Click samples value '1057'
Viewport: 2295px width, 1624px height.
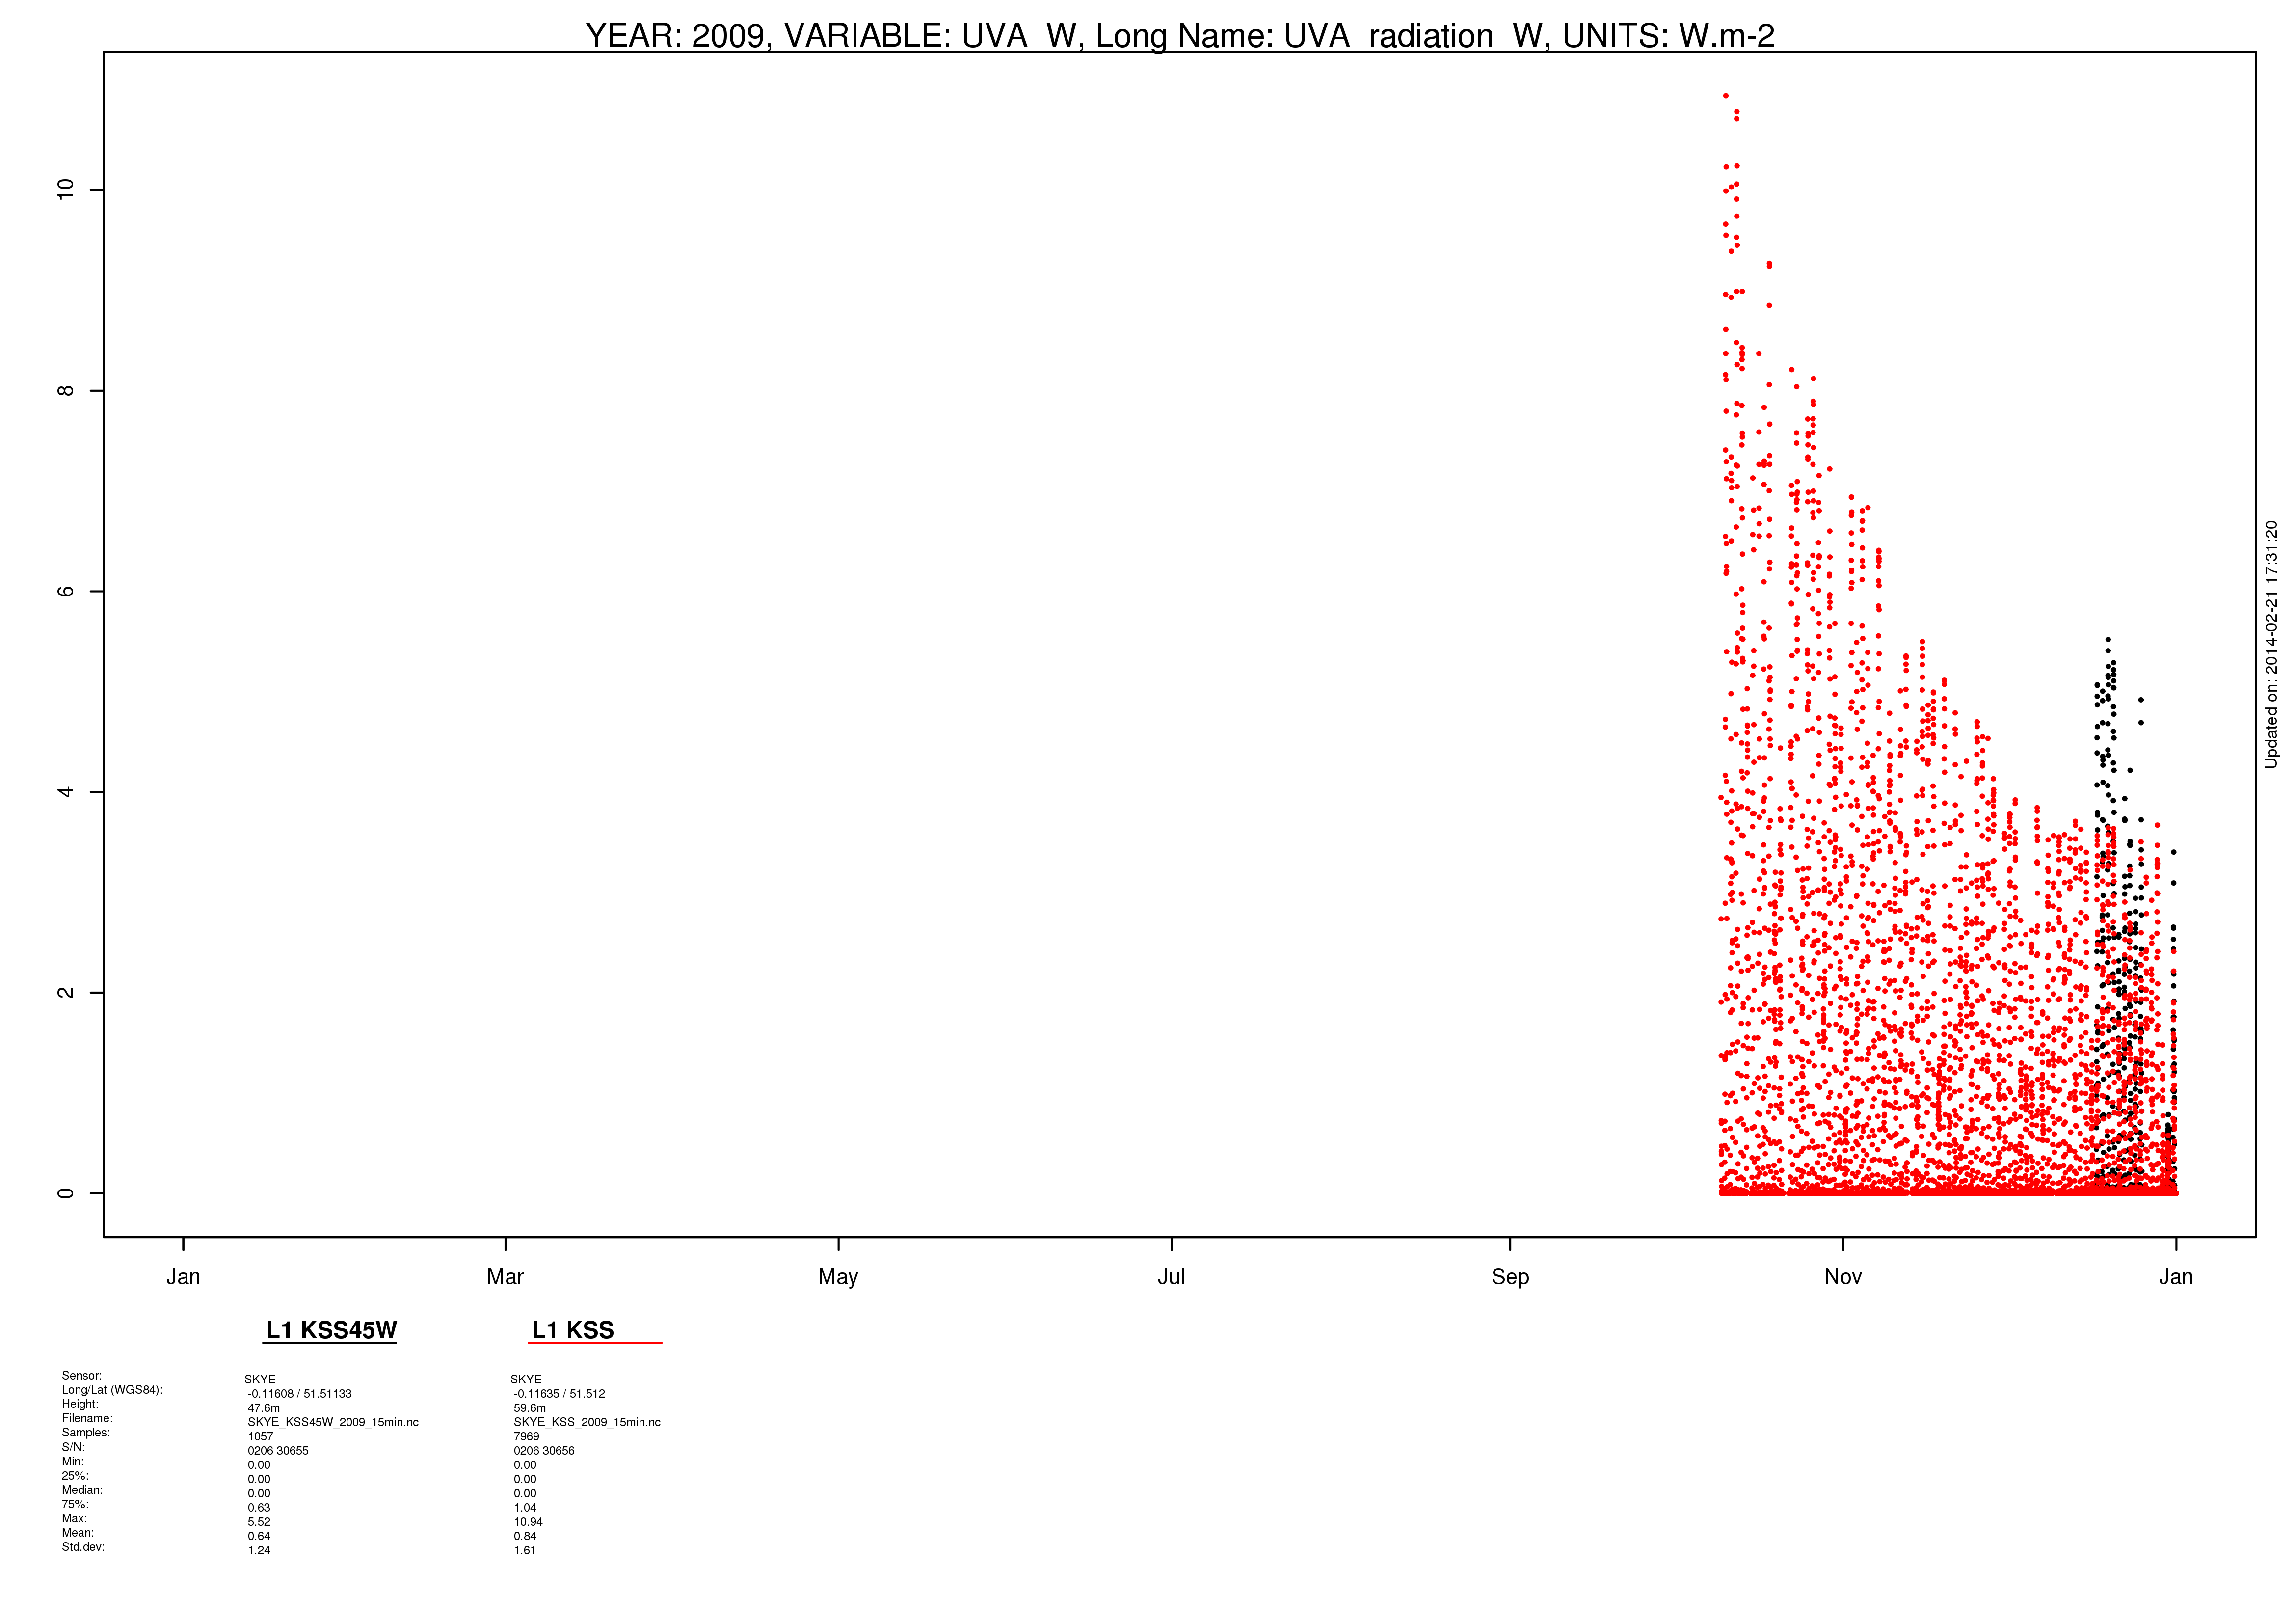260,1437
